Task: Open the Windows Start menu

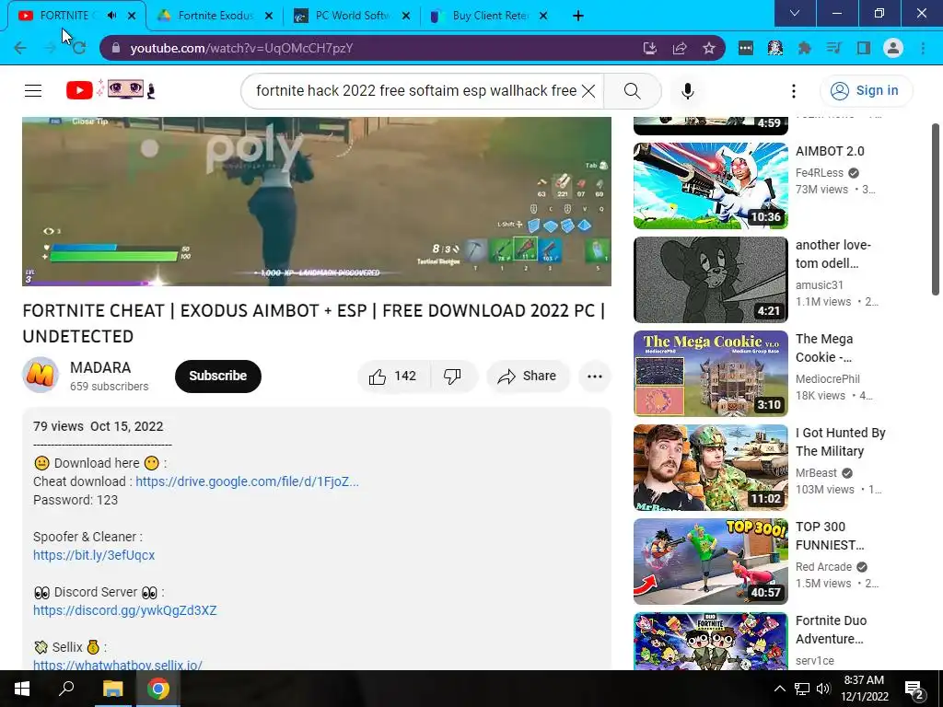Action: point(22,689)
